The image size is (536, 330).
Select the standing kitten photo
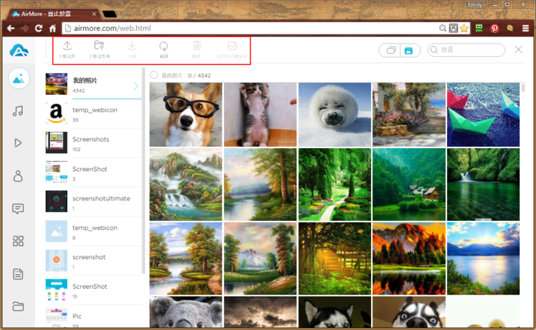(x=260, y=115)
